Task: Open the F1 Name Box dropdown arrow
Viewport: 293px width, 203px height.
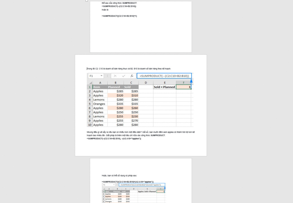Action: tap(101, 76)
